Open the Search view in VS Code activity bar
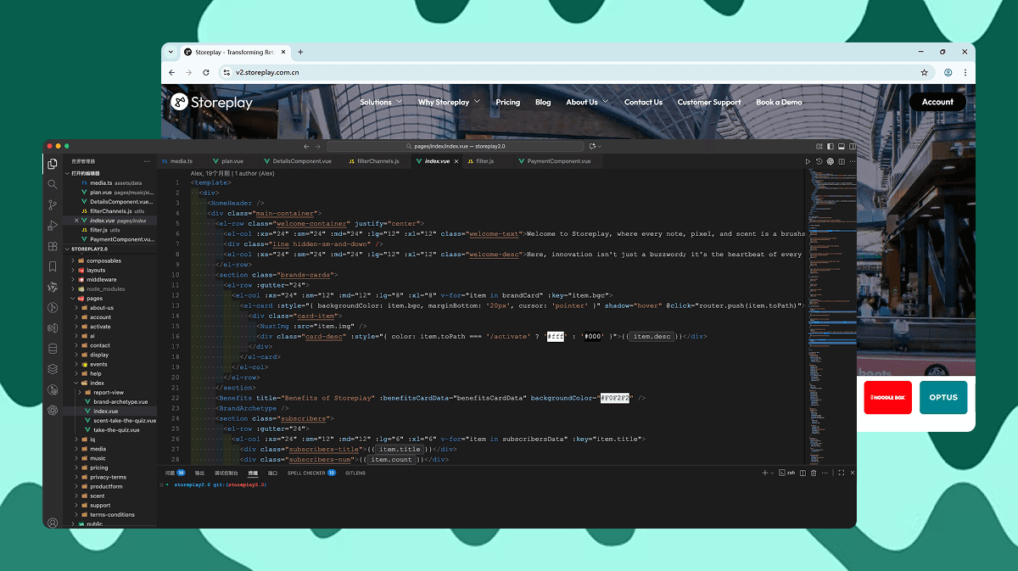This screenshot has height=571, width=1018. point(53,184)
